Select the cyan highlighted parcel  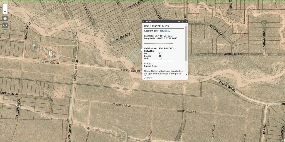134,54
